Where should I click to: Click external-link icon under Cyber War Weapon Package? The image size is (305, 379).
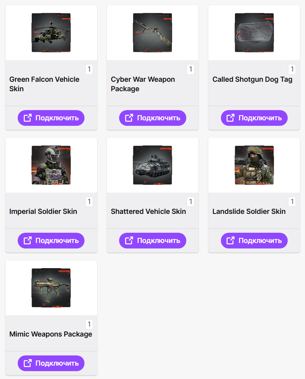pyautogui.click(x=129, y=118)
